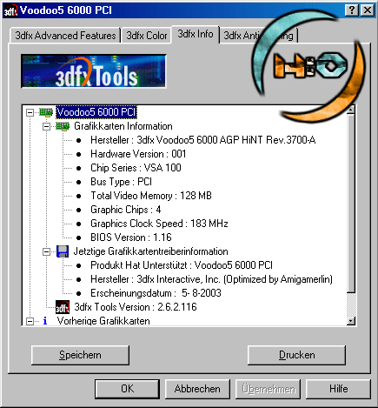This screenshot has height=408, width=378.
Task: Select the 3dfx Info tab
Action: (196, 34)
